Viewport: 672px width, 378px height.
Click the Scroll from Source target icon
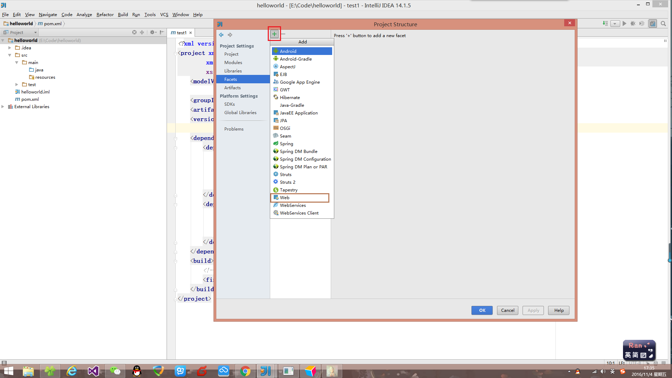134,32
